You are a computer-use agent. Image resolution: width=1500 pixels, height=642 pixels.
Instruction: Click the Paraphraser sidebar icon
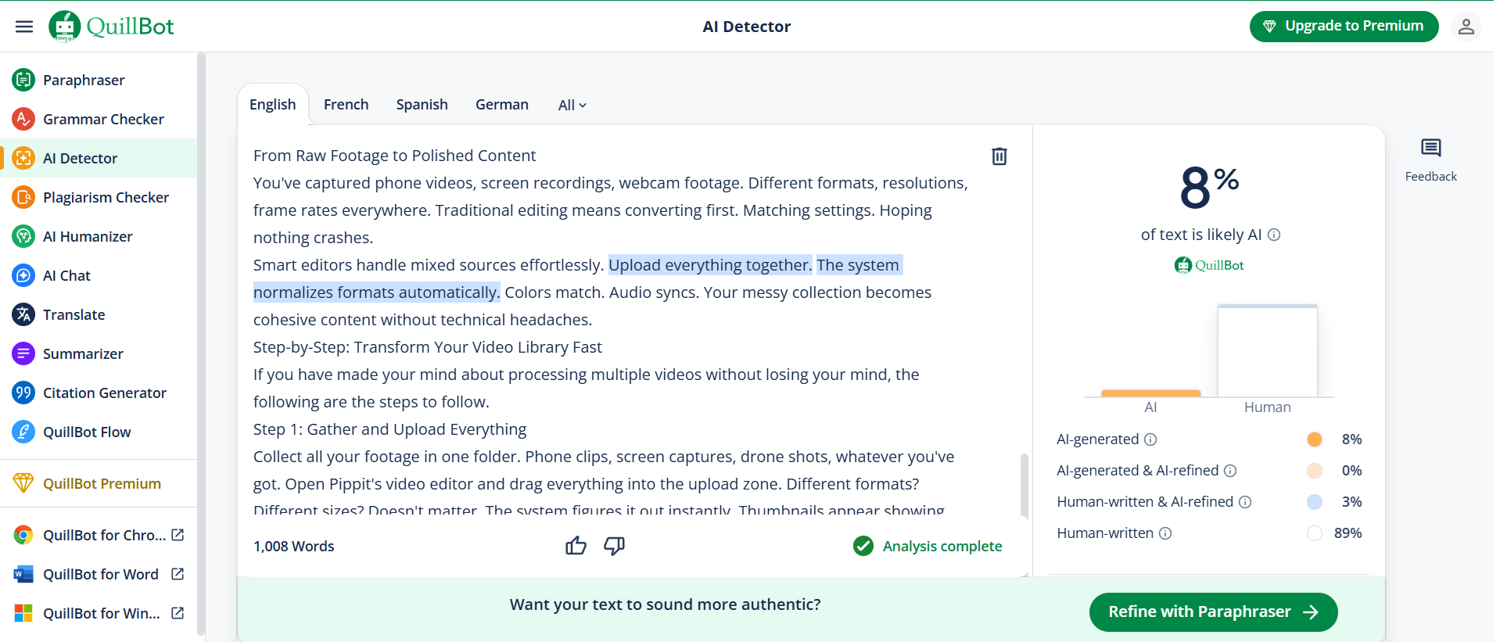click(23, 80)
